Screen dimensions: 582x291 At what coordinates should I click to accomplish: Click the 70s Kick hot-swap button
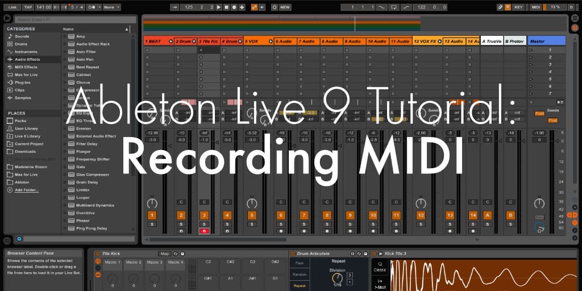coord(176,254)
